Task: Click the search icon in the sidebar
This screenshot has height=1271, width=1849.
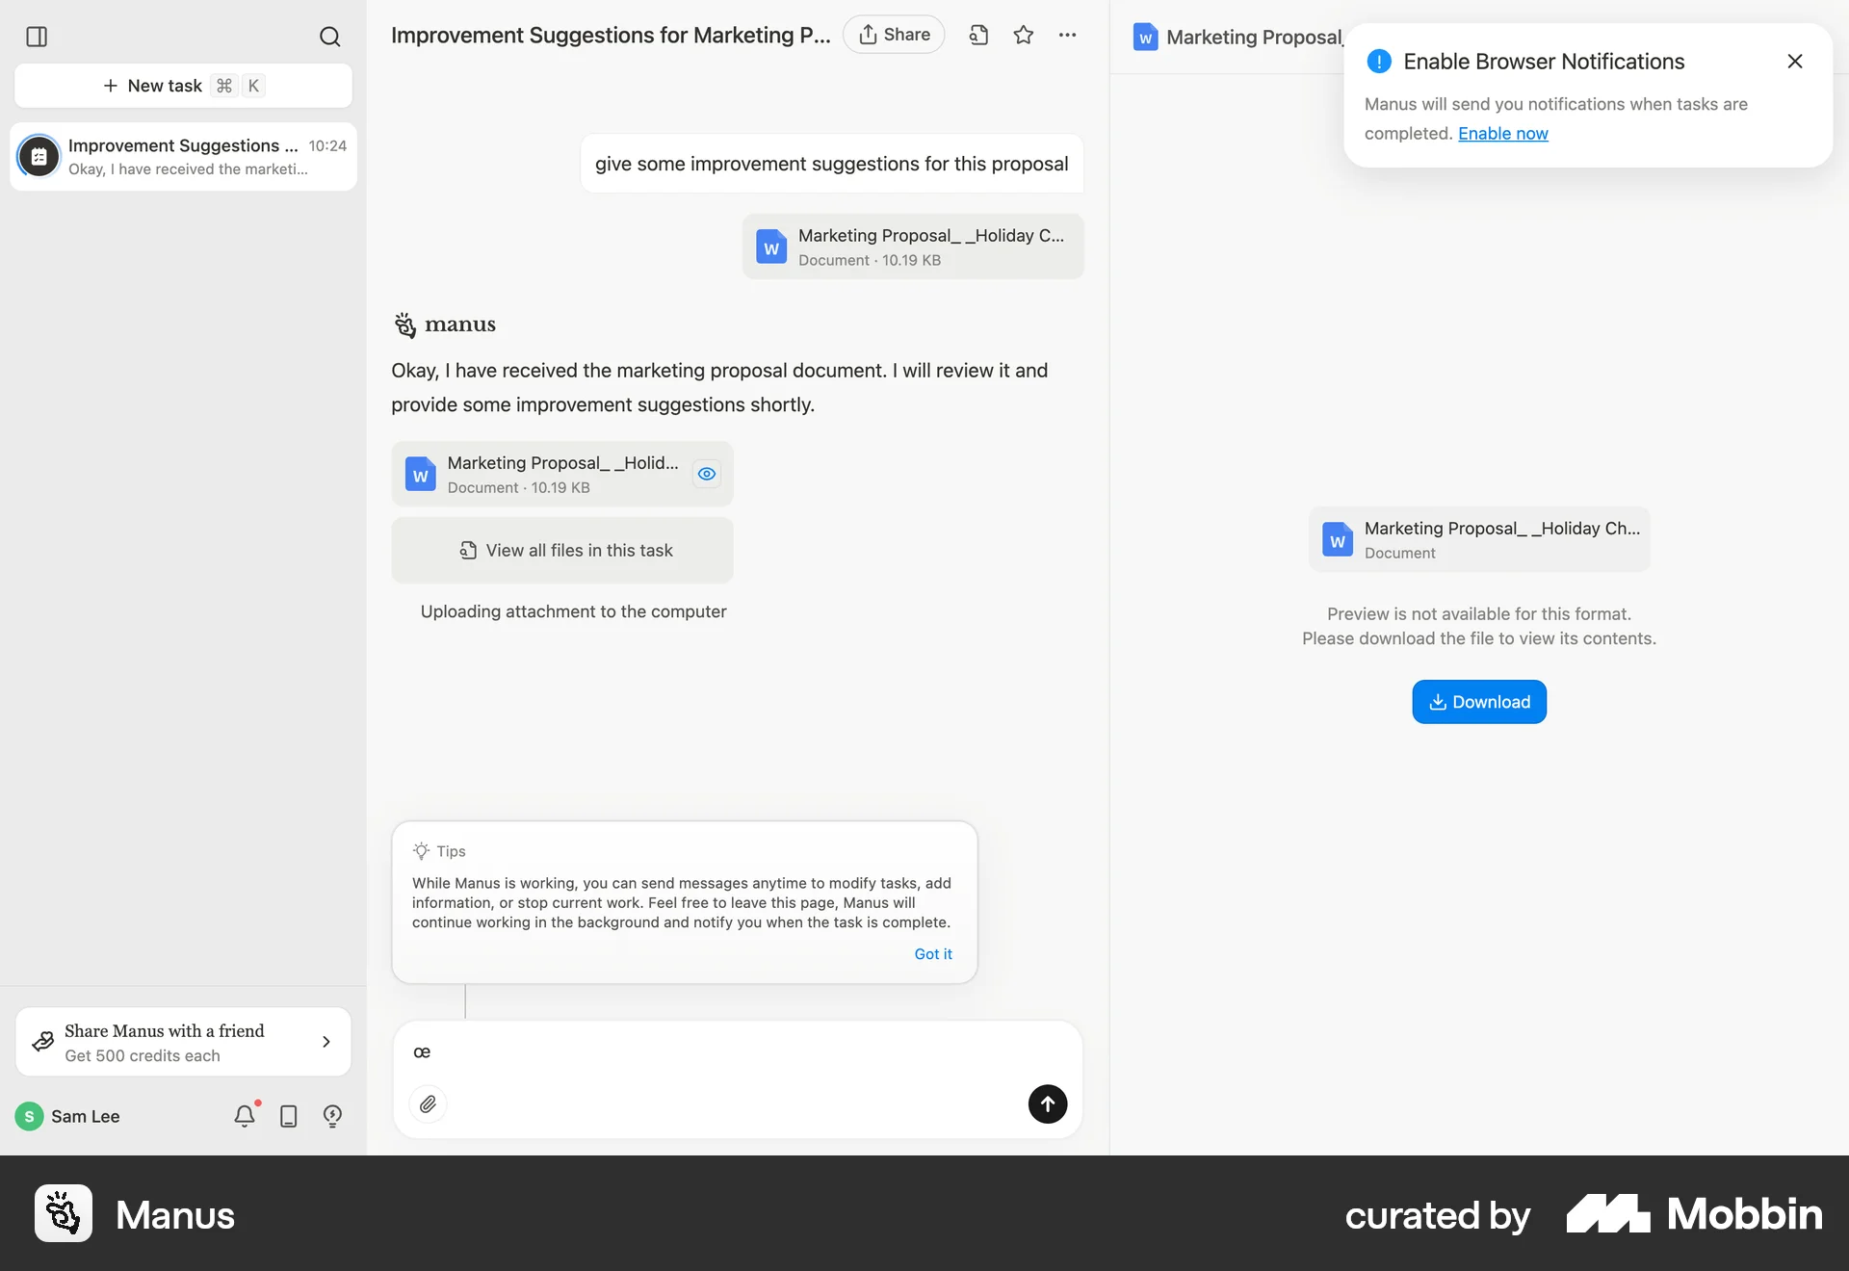Action: coord(329,37)
